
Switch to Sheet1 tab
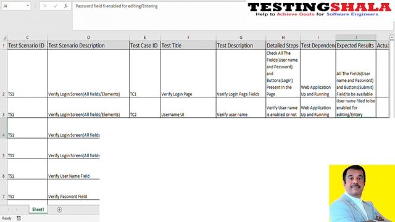[38, 210]
